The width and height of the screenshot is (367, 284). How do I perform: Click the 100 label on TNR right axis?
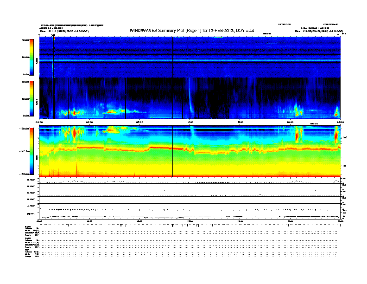pyautogui.click(x=344, y=137)
